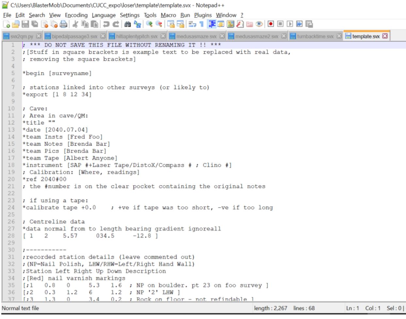Open the Encoding menu
This screenshot has height=319, width=406.
click(76, 15)
